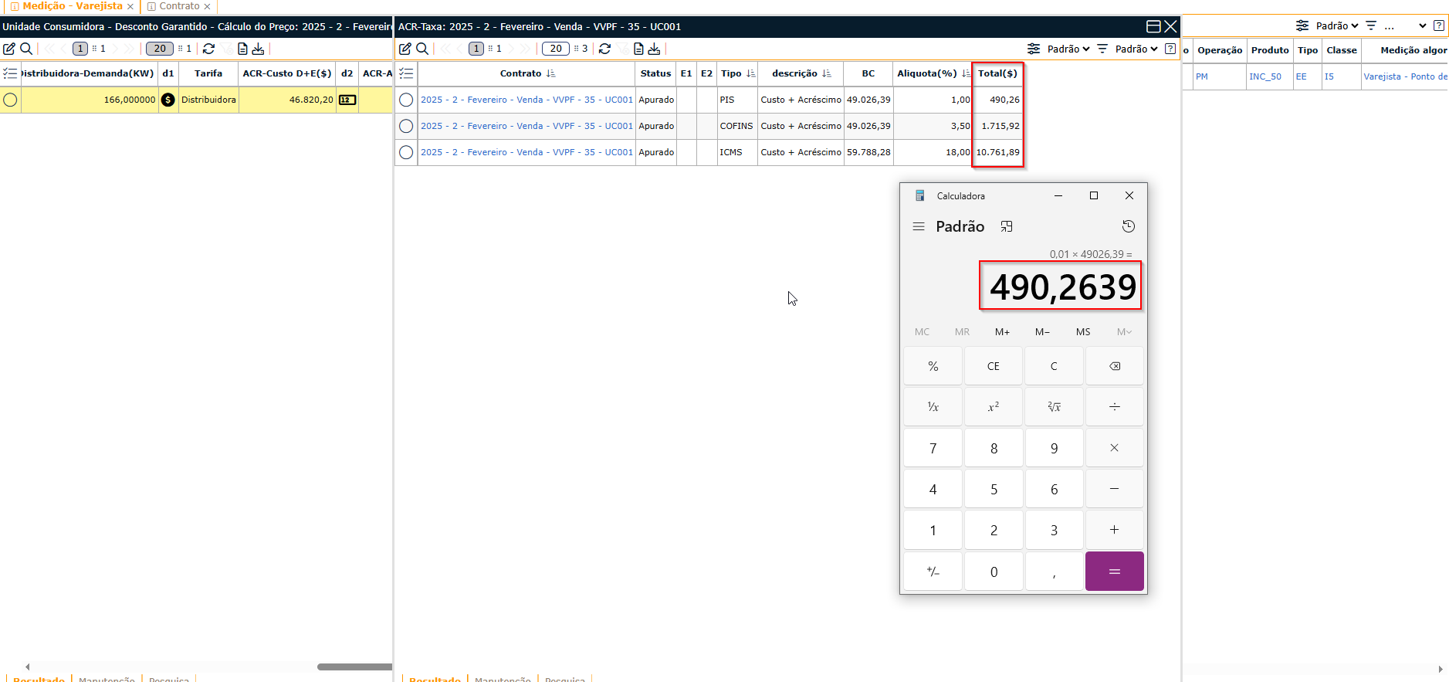The image size is (1449, 682).
Task: Open the calculator history
Action: (x=1128, y=226)
